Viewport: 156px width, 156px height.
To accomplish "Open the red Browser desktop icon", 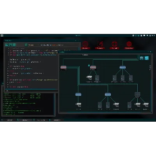I will [x=85, y=45].
